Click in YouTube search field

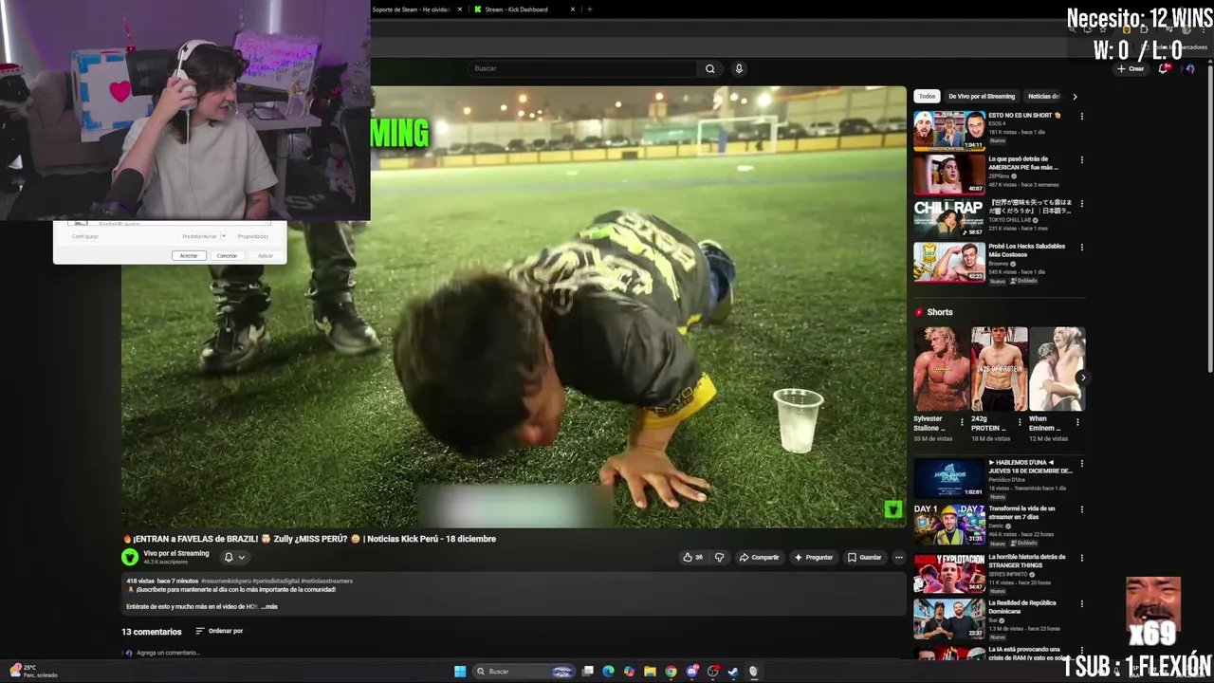click(583, 68)
